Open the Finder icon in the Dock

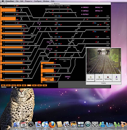click(16, 124)
